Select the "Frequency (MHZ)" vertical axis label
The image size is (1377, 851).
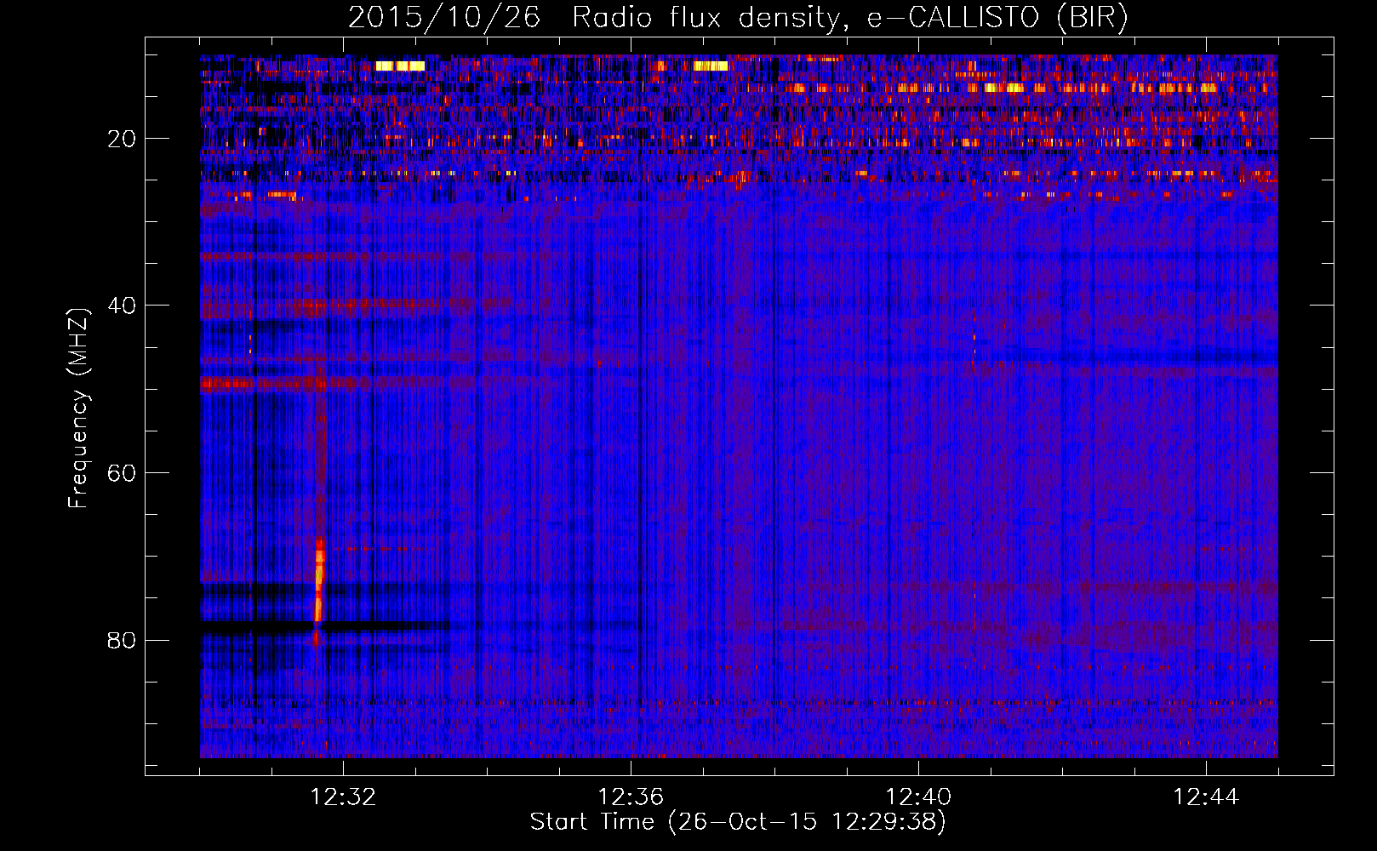78,408
